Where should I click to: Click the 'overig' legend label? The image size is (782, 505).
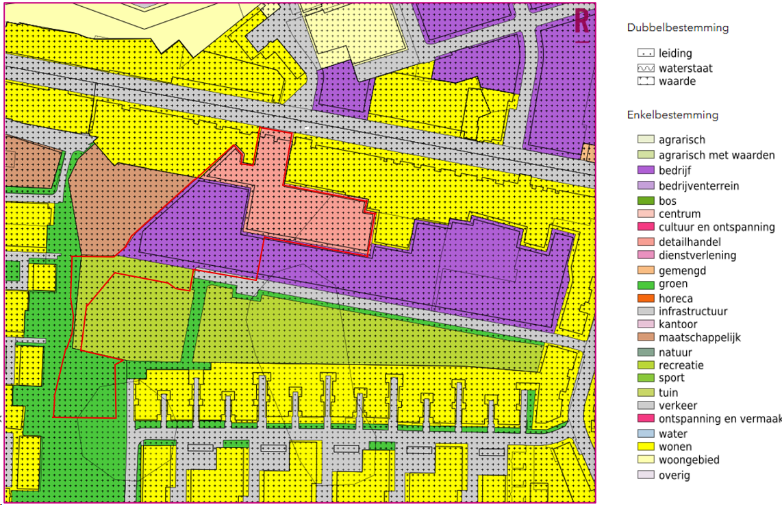[x=674, y=476]
